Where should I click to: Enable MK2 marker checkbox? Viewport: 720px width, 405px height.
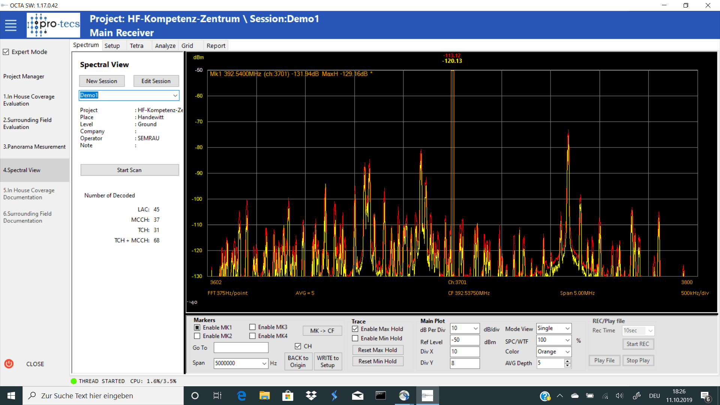(x=197, y=336)
